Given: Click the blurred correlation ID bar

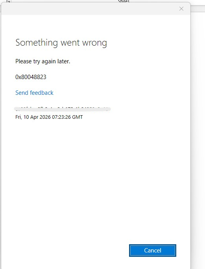Looking at the screenshot, I should pyautogui.click(x=63, y=109).
